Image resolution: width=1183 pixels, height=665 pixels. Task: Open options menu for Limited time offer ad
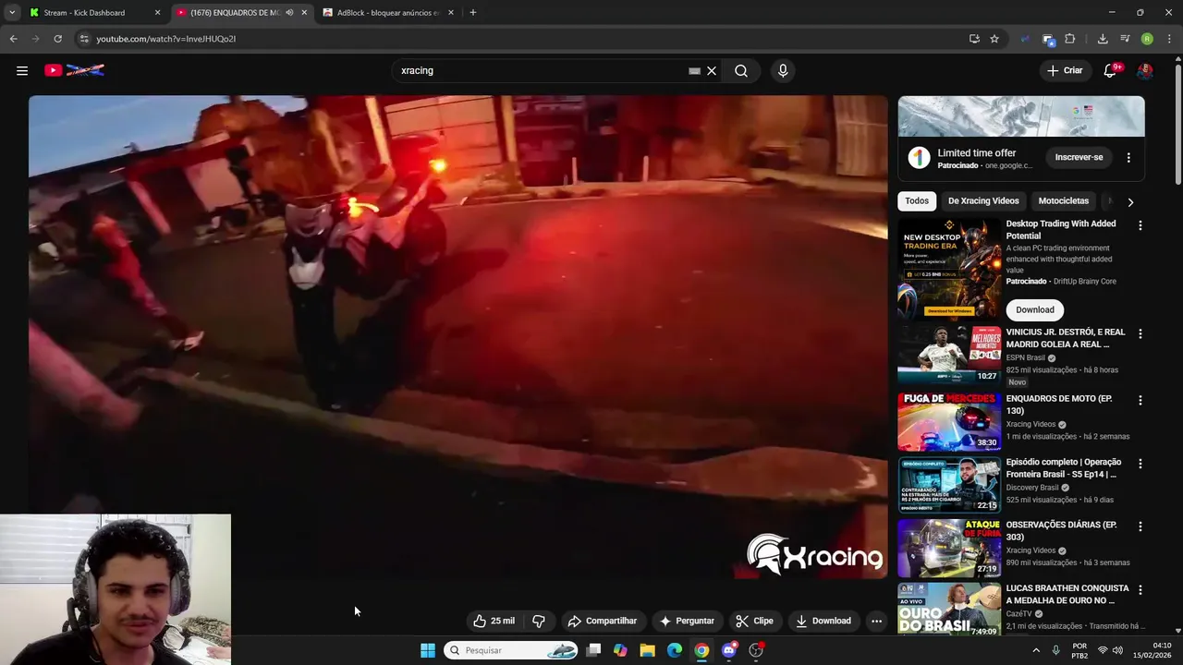tap(1128, 158)
